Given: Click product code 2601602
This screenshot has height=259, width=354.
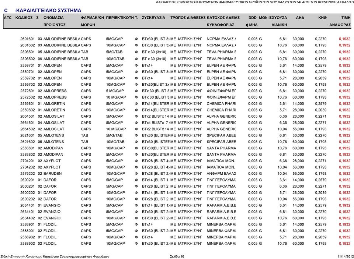Looking at the screenshot, I should (x=28, y=45).
